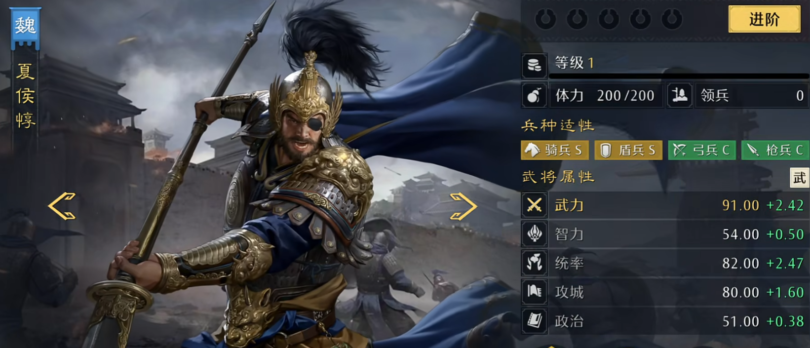
Task: Go to previous general with left arrow
Action: (x=62, y=206)
